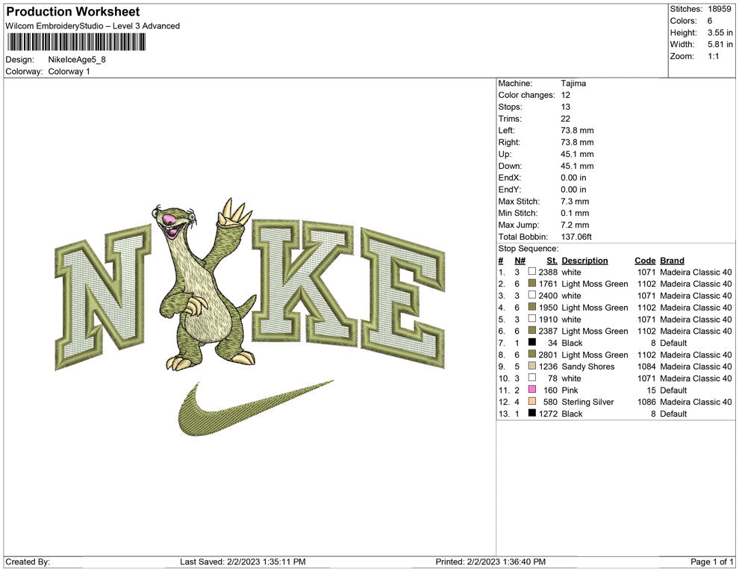Click the embroidered letter E in the preview
This screenshot has height=569, width=739.
click(403, 298)
